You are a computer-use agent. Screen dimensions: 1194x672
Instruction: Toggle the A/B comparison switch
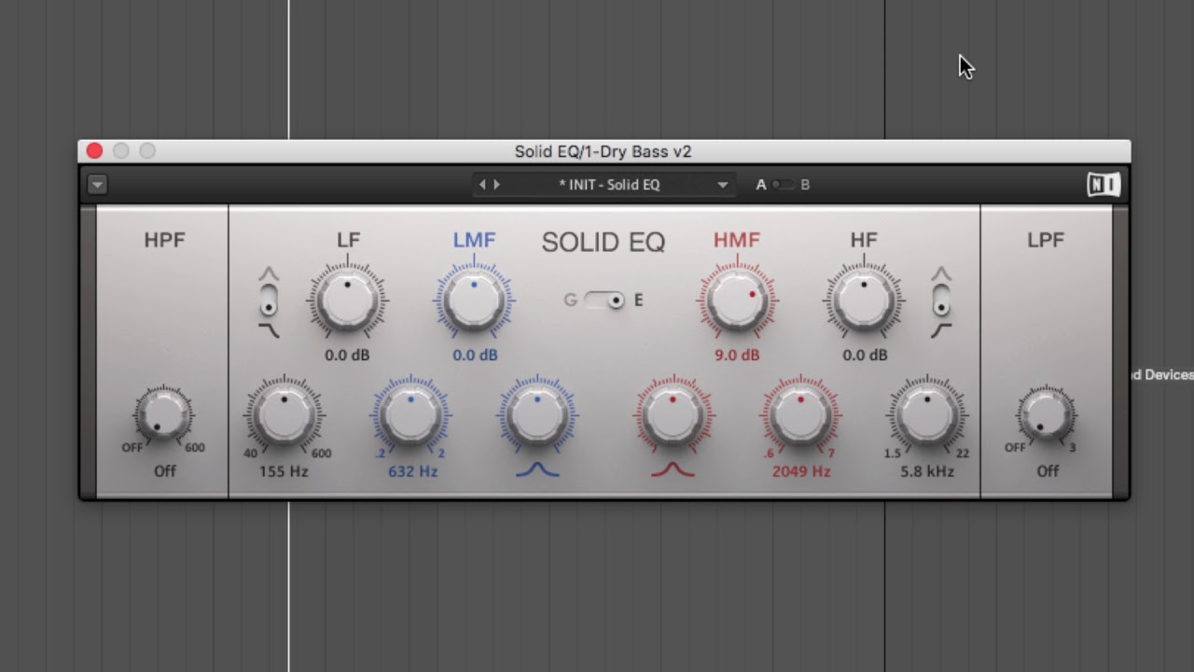click(x=784, y=185)
